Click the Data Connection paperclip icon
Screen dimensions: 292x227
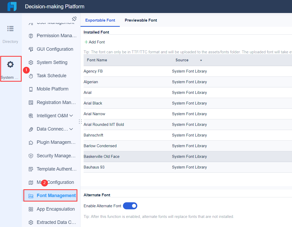[x=31, y=129]
